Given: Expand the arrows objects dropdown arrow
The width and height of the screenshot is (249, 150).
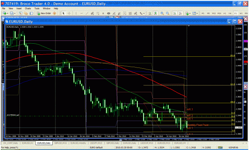Looking at the screenshot, I should (144, 13).
